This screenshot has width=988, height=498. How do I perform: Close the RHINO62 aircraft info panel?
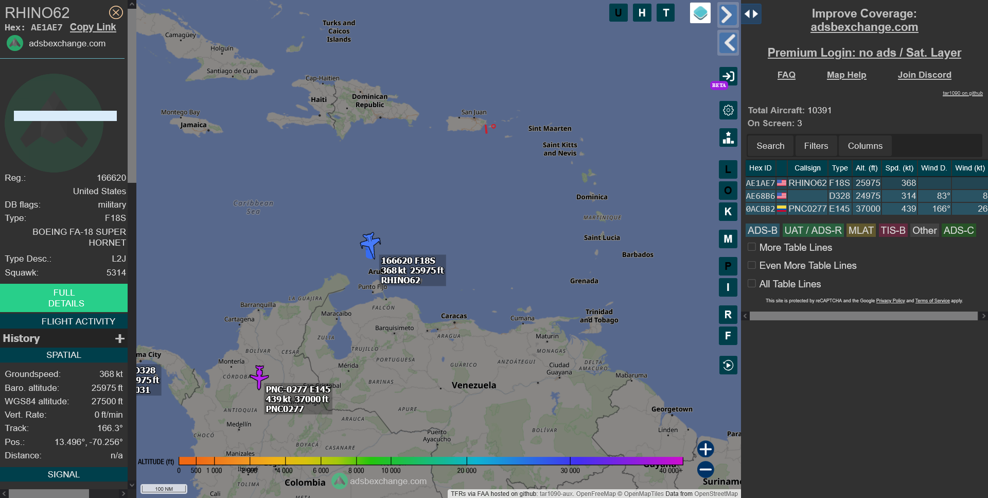(x=116, y=12)
